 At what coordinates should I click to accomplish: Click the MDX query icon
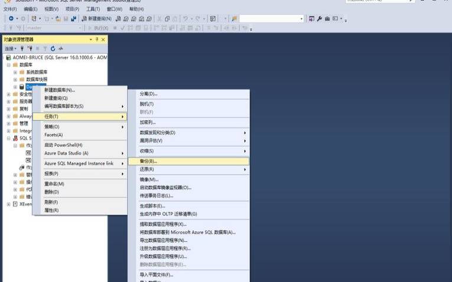point(126,18)
